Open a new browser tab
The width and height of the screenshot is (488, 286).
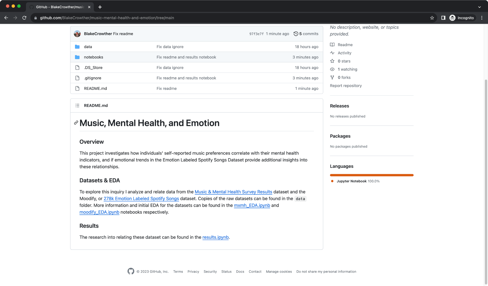100,7
